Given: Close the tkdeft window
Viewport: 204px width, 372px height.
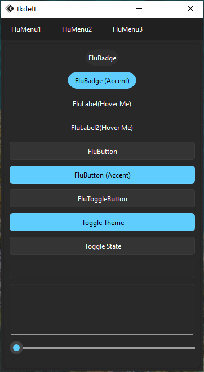Looking at the screenshot, I should point(190,9).
